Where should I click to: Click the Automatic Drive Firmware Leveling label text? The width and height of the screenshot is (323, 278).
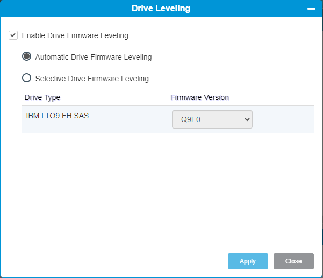click(94, 57)
